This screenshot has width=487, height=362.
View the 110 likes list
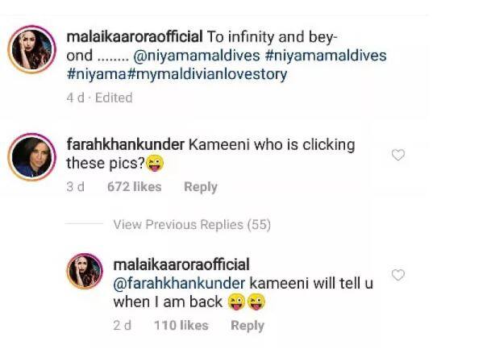pos(181,326)
